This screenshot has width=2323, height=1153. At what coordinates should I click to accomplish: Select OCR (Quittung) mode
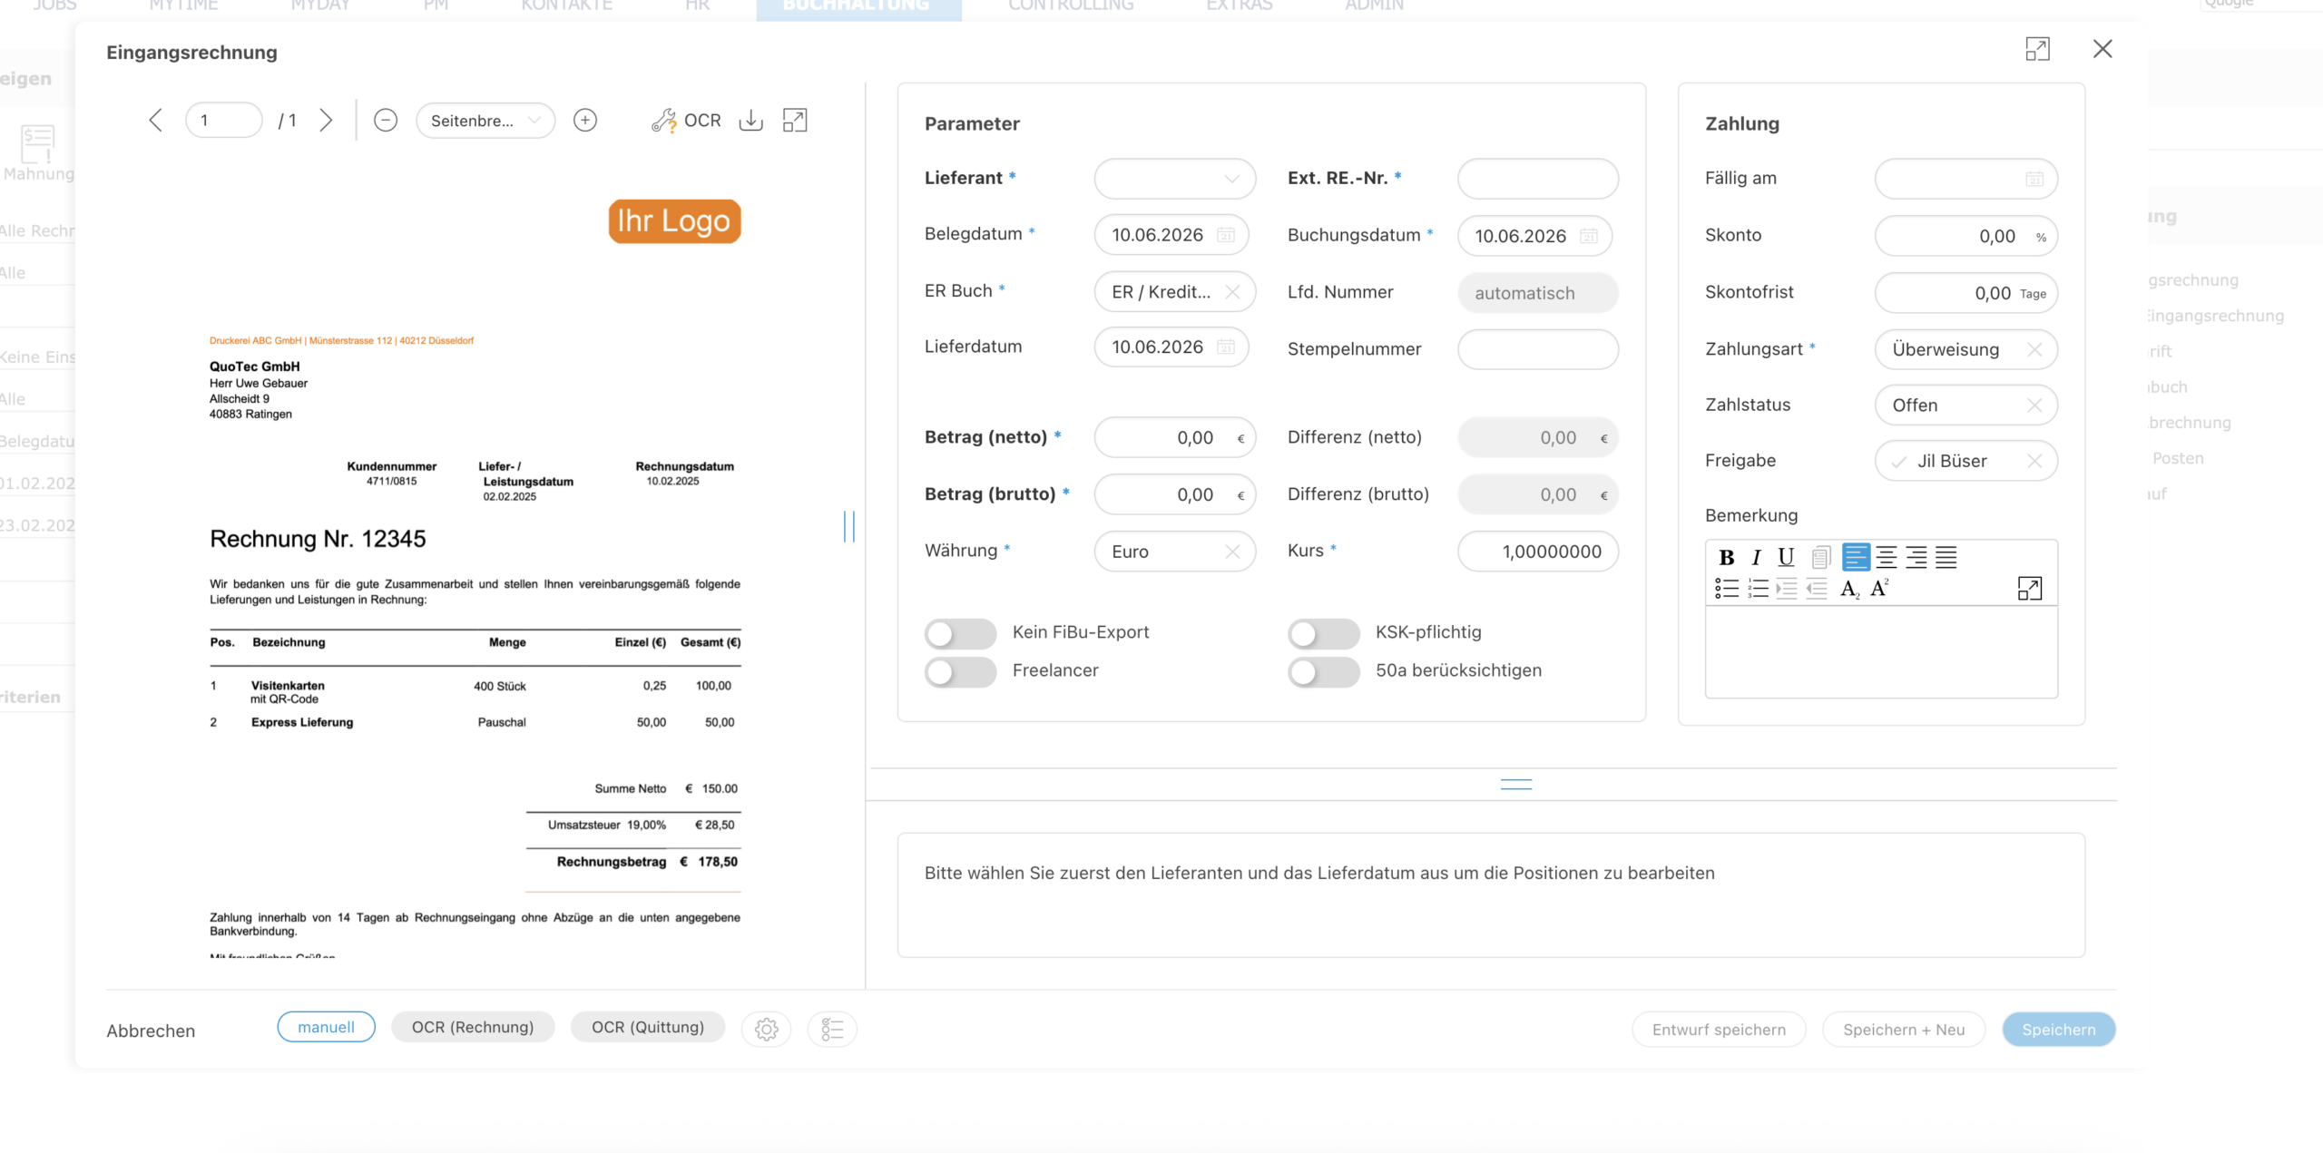[x=648, y=1027]
